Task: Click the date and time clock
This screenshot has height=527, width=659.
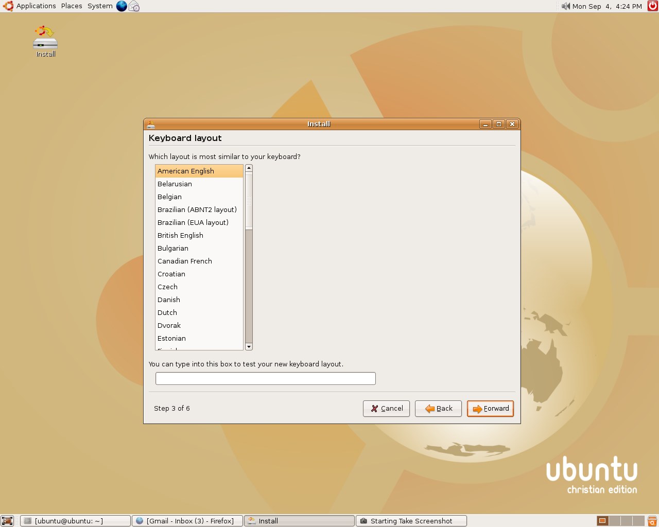Action: coord(607,6)
